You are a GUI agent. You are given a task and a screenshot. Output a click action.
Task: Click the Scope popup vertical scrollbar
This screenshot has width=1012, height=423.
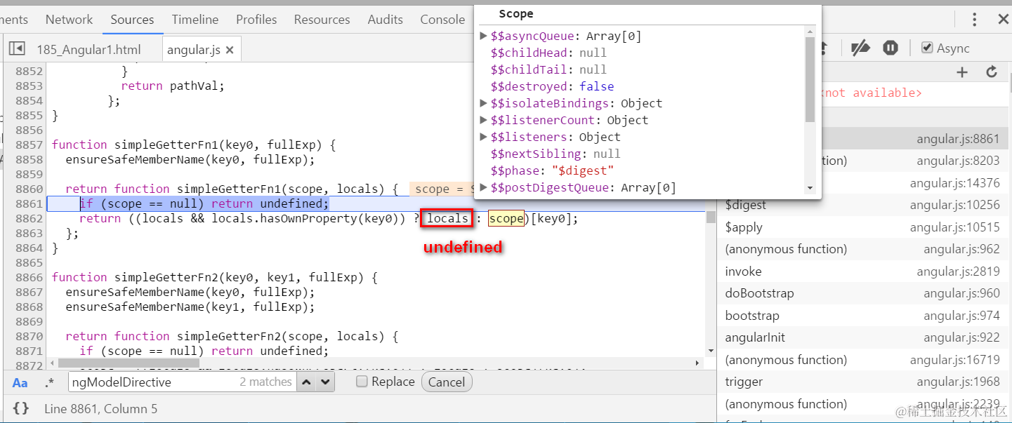pyautogui.click(x=810, y=79)
